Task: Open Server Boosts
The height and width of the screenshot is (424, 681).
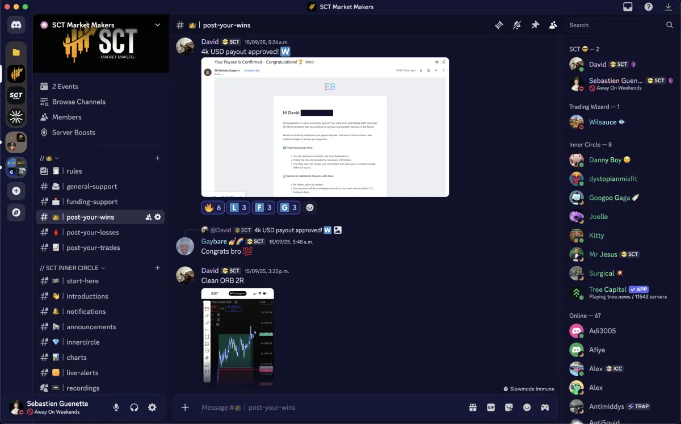Action: [x=101, y=132]
